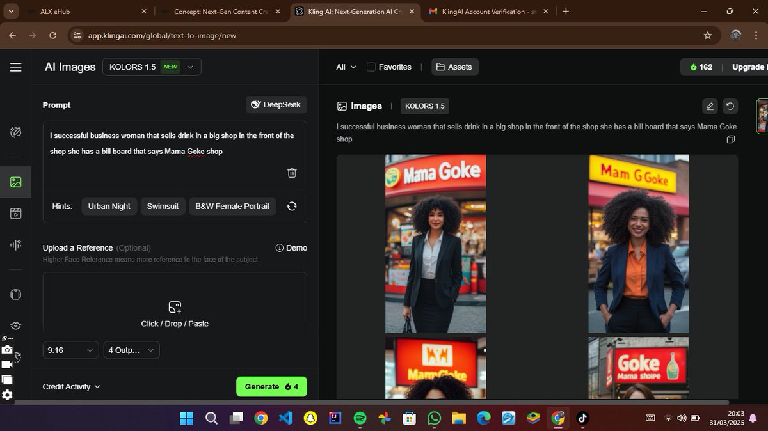Click the upload image icon in reference area
768x431 pixels.
tap(175, 307)
